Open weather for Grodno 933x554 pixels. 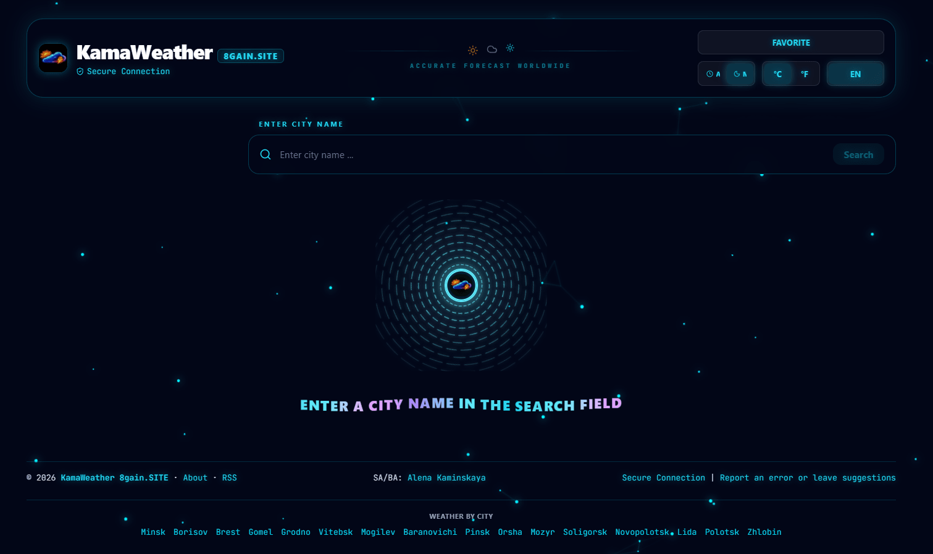pyautogui.click(x=296, y=532)
